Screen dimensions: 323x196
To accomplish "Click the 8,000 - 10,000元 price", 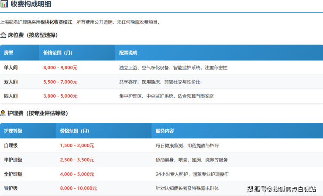I will coord(78,188).
